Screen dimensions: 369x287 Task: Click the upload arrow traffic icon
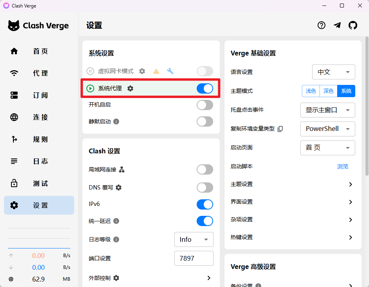[11, 256]
